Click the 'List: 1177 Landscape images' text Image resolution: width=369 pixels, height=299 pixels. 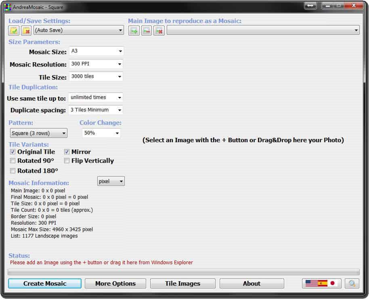(x=44, y=236)
